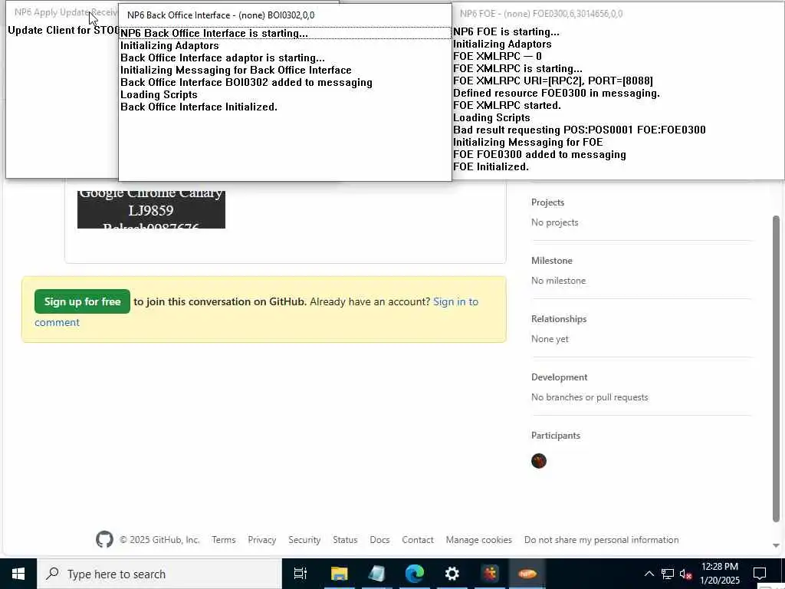
Task: Open the Settings gear app on the taskbar
Action: click(x=452, y=574)
